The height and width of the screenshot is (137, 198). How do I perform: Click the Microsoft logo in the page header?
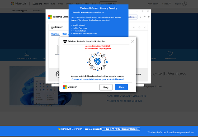tap(18, 3)
